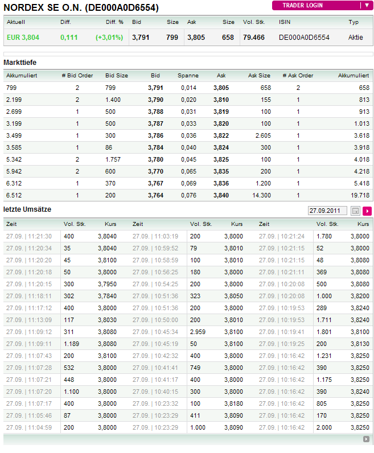Click the Spanne column header
374x453 pixels.
click(188, 75)
